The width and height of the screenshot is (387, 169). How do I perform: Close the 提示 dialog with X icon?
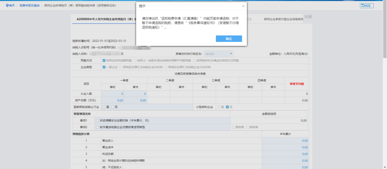pos(243,6)
